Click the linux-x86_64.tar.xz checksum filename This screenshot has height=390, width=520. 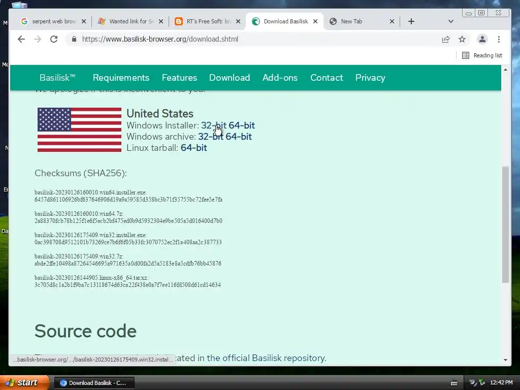(x=91, y=278)
